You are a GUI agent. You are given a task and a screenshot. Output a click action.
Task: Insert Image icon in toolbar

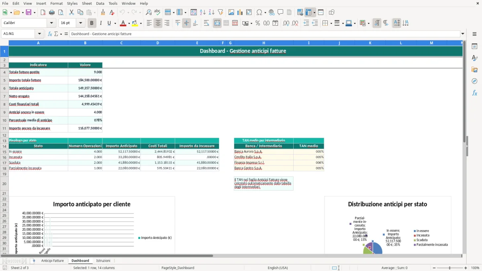coord(231,12)
